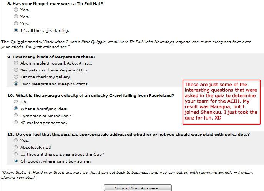Image resolution: width=264 pixels, height=191 pixels.
Task: Choose 'Abominable Snowball, Acko, Airax...' answer
Action: (16, 63)
